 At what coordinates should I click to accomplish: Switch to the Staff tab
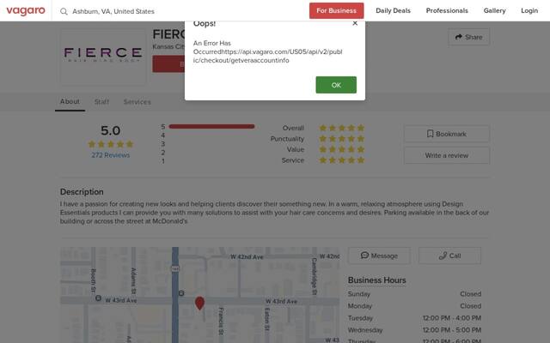tap(101, 102)
